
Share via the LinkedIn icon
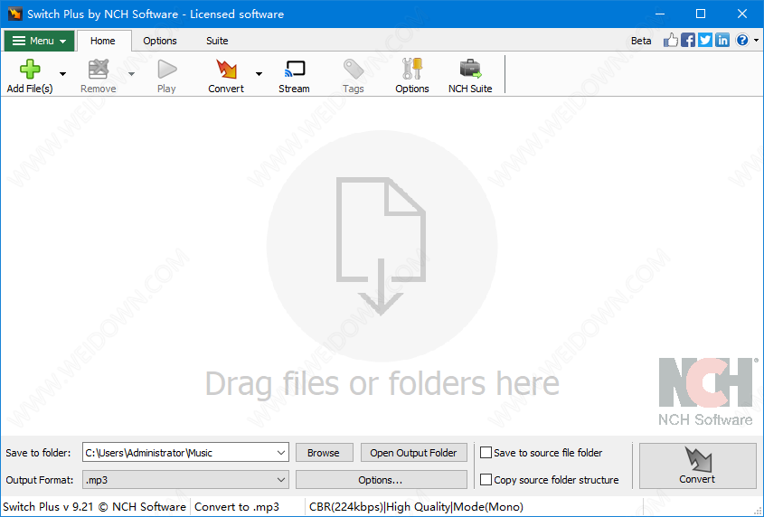[722, 40]
